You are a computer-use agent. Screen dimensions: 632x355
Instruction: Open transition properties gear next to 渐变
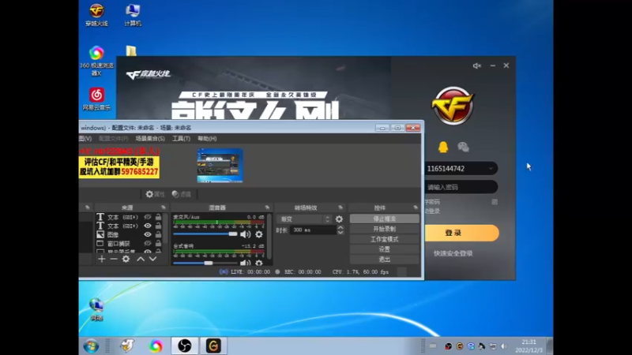click(339, 219)
